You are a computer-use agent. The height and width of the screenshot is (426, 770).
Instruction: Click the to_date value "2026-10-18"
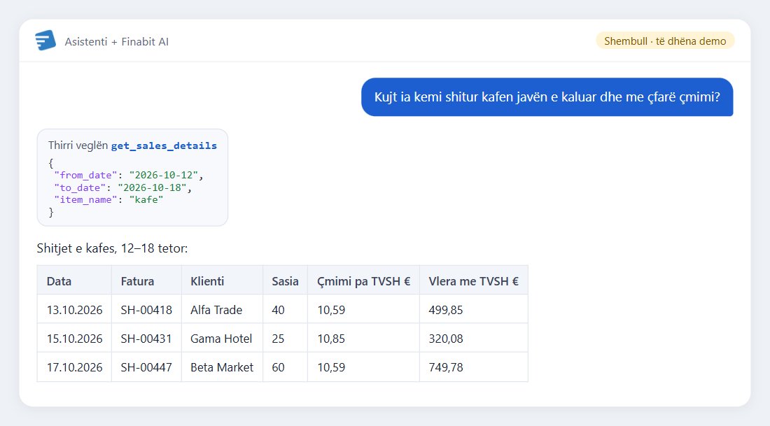tap(152, 187)
